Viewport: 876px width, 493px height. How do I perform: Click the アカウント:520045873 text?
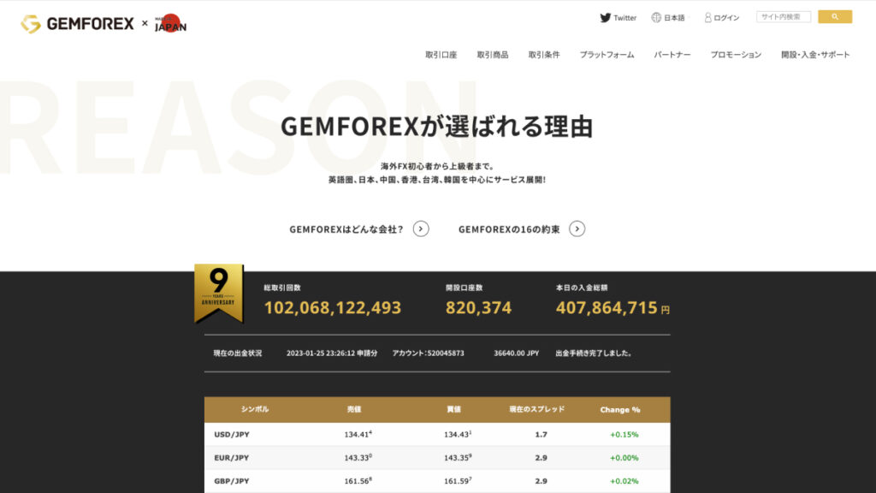(428, 353)
